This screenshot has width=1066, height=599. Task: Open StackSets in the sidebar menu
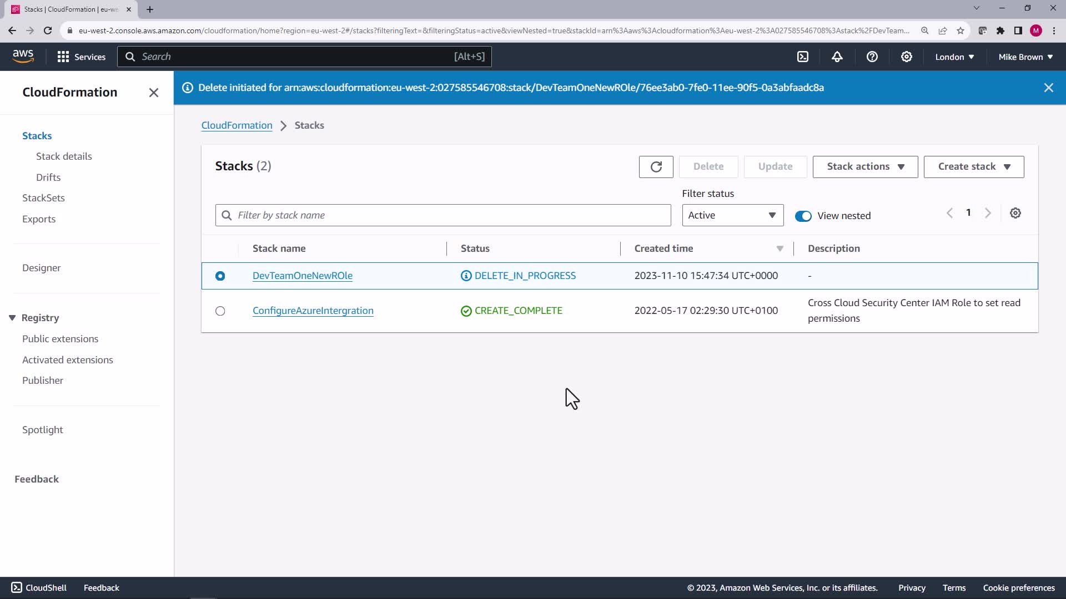click(x=43, y=198)
